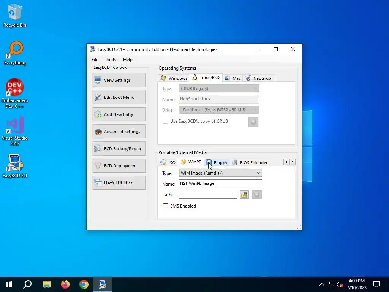The height and width of the screenshot is (292, 389).
Task: Open BCD Backup/Repair
Action: pyautogui.click(x=119, y=149)
